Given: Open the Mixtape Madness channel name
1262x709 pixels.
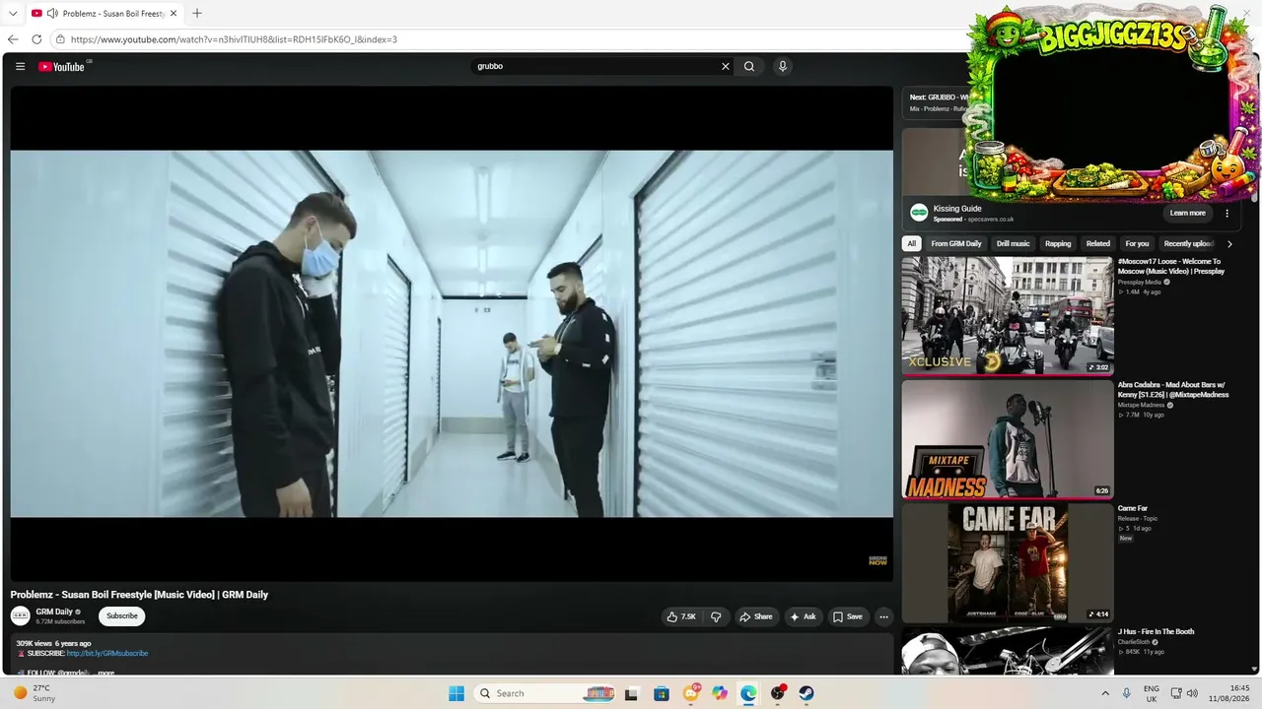Looking at the screenshot, I should pyautogui.click(x=1142, y=405).
